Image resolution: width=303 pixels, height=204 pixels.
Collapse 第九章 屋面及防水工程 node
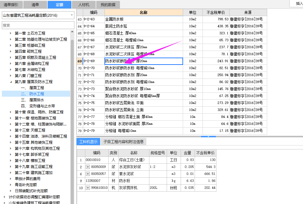11,82
